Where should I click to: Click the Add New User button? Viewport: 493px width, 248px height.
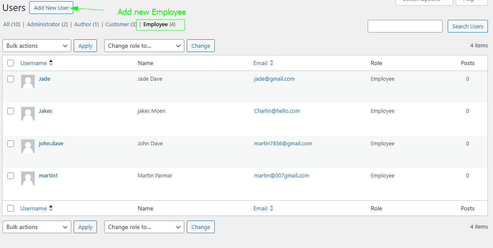pyautogui.click(x=51, y=8)
